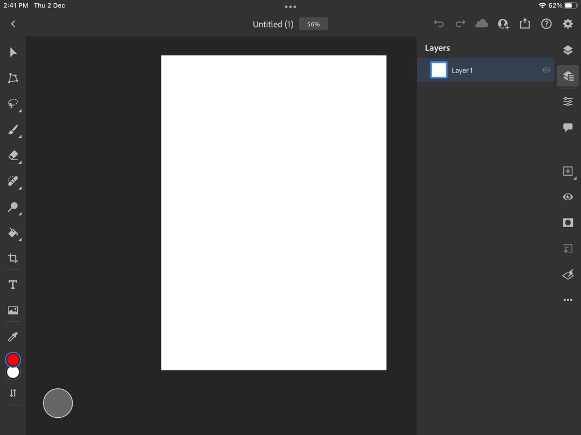The image size is (581, 435).
Task: Open the 56% zoom level dropdown
Action: click(x=313, y=24)
